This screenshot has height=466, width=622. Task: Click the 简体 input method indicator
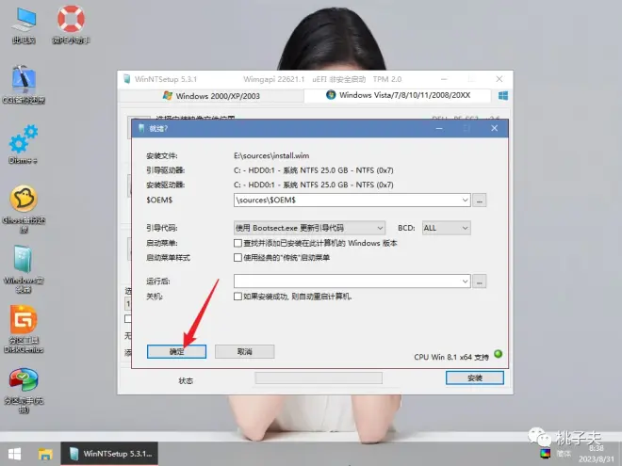(x=564, y=454)
